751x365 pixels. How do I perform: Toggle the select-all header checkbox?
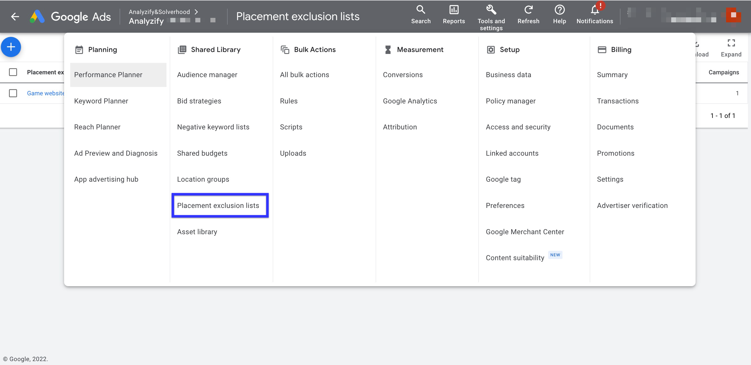pos(13,72)
